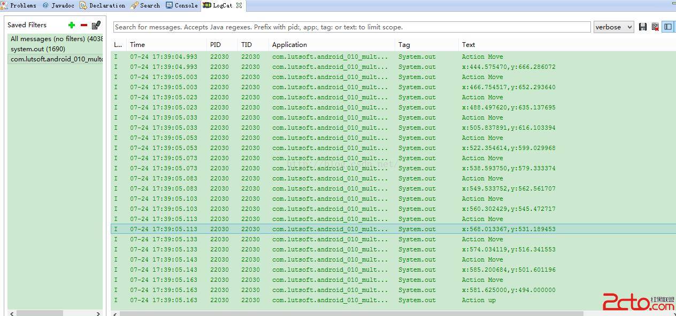The width and height of the screenshot is (676, 316).
Task: Open the Declaration tab
Action: [102, 5]
